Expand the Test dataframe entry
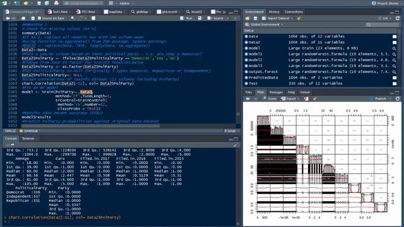This screenshot has height=227, width=404. click(x=246, y=83)
